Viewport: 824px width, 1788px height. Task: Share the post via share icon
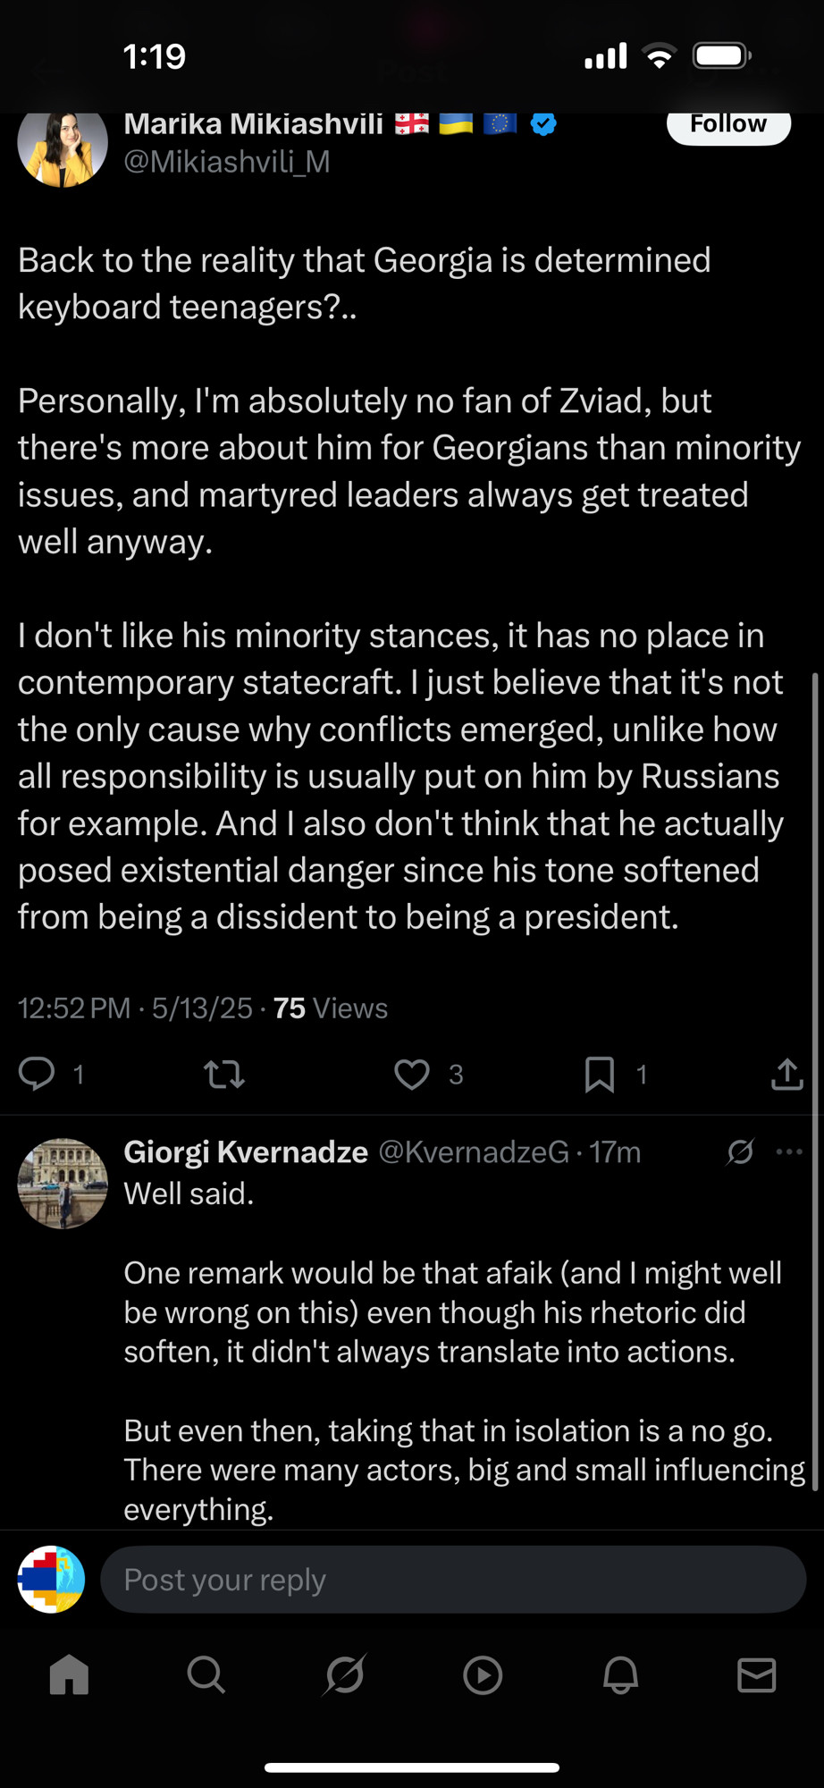coord(787,1074)
